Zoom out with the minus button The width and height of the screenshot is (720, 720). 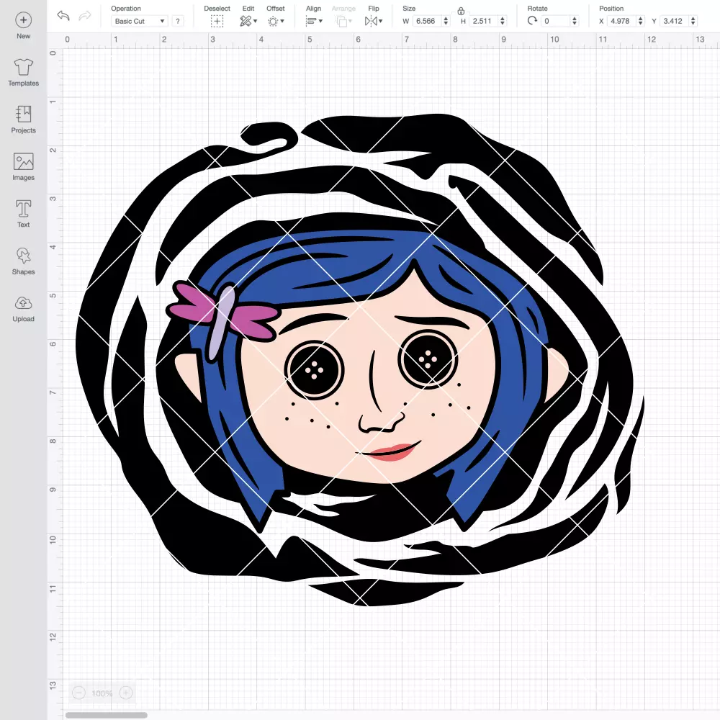pos(78,693)
